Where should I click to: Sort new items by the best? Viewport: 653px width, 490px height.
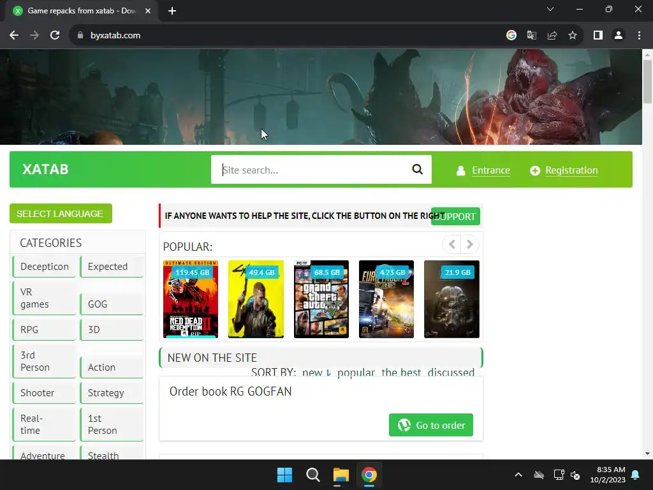(401, 372)
